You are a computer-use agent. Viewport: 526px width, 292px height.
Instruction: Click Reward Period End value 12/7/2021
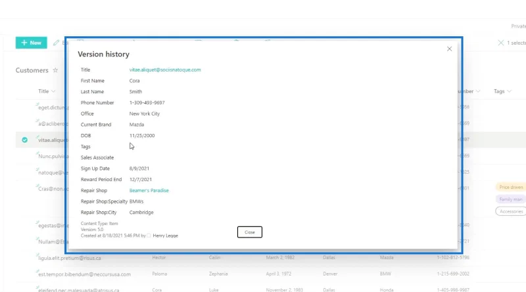click(x=141, y=179)
